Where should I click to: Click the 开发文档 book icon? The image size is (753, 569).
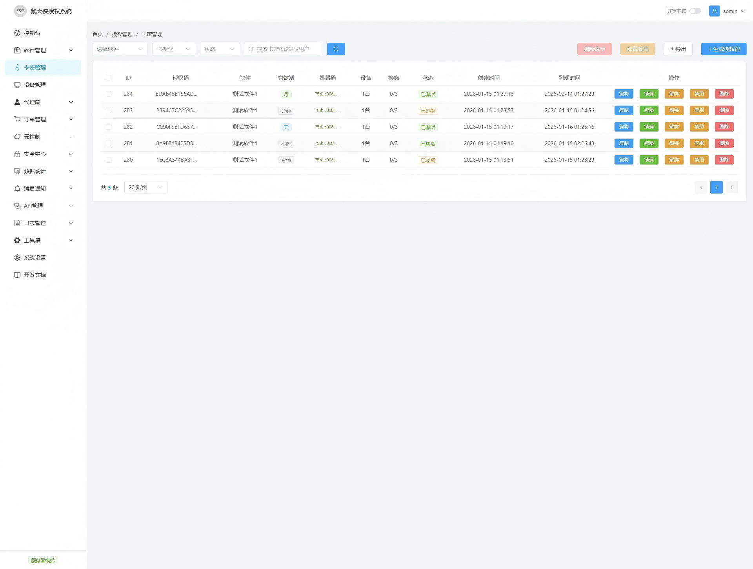point(17,275)
